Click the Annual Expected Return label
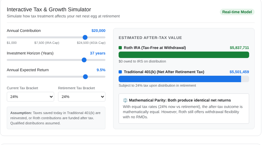This screenshot has height=145, width=263. coord(28,70)
